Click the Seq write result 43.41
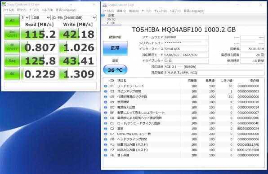268x174 pixels. 78,61
